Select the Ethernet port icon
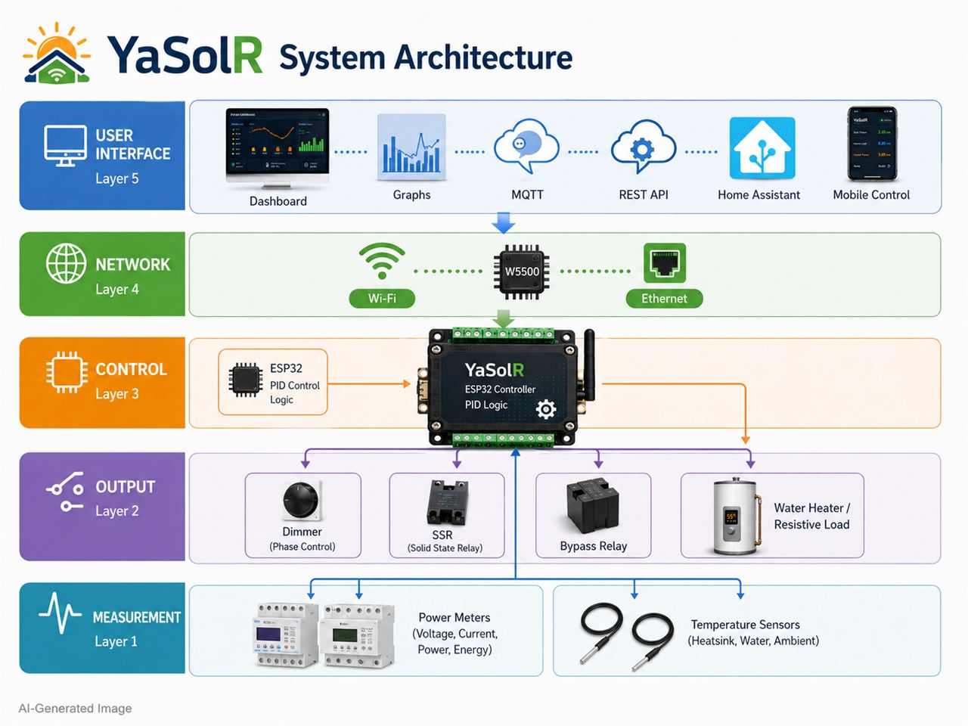The image size is (968, 726). 665,263
